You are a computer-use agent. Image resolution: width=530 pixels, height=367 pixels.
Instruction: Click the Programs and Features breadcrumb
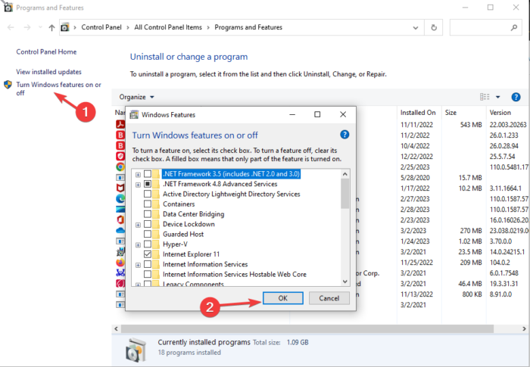click(x=248, y=27)
